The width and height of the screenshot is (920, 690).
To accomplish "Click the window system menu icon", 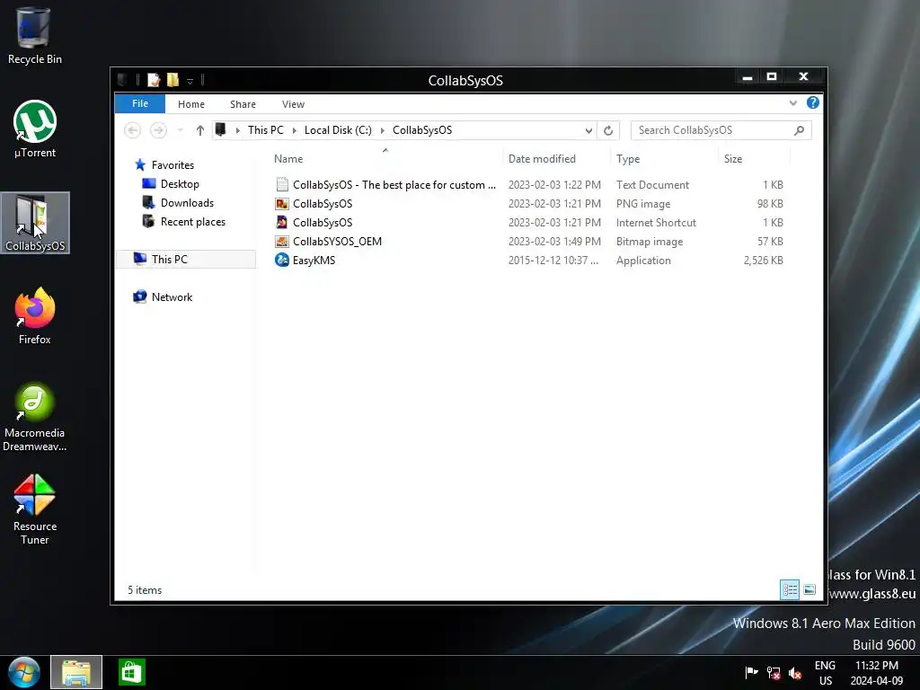I will [x=122, y=80].
